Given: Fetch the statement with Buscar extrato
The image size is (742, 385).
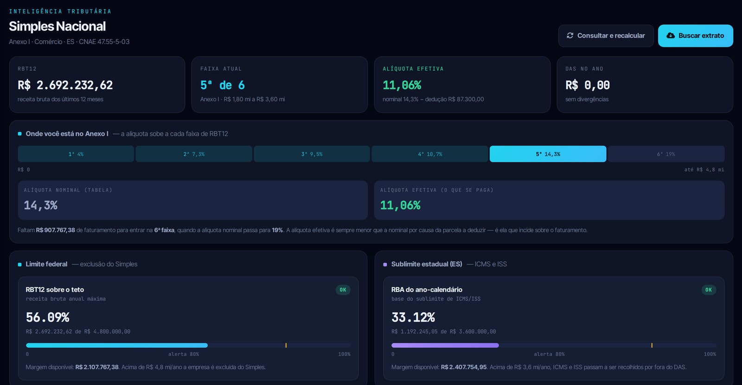Looking at the screenshot, I should pos(695,36).
